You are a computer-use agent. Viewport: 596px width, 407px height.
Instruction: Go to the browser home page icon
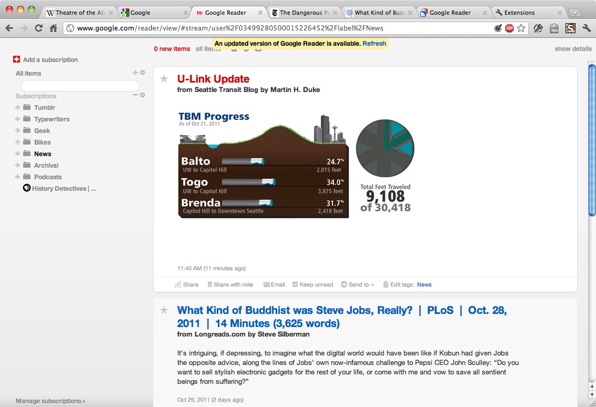(53, 28)
